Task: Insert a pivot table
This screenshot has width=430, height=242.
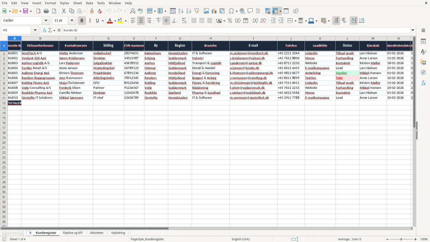Action: pyautogui.click(x=222, y=11)
